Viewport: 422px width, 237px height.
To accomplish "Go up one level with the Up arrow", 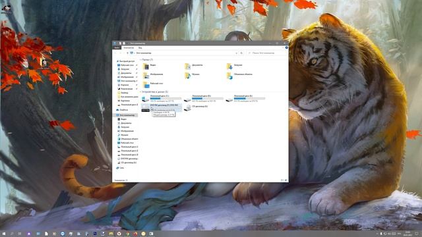I will [x=127, y=53].
